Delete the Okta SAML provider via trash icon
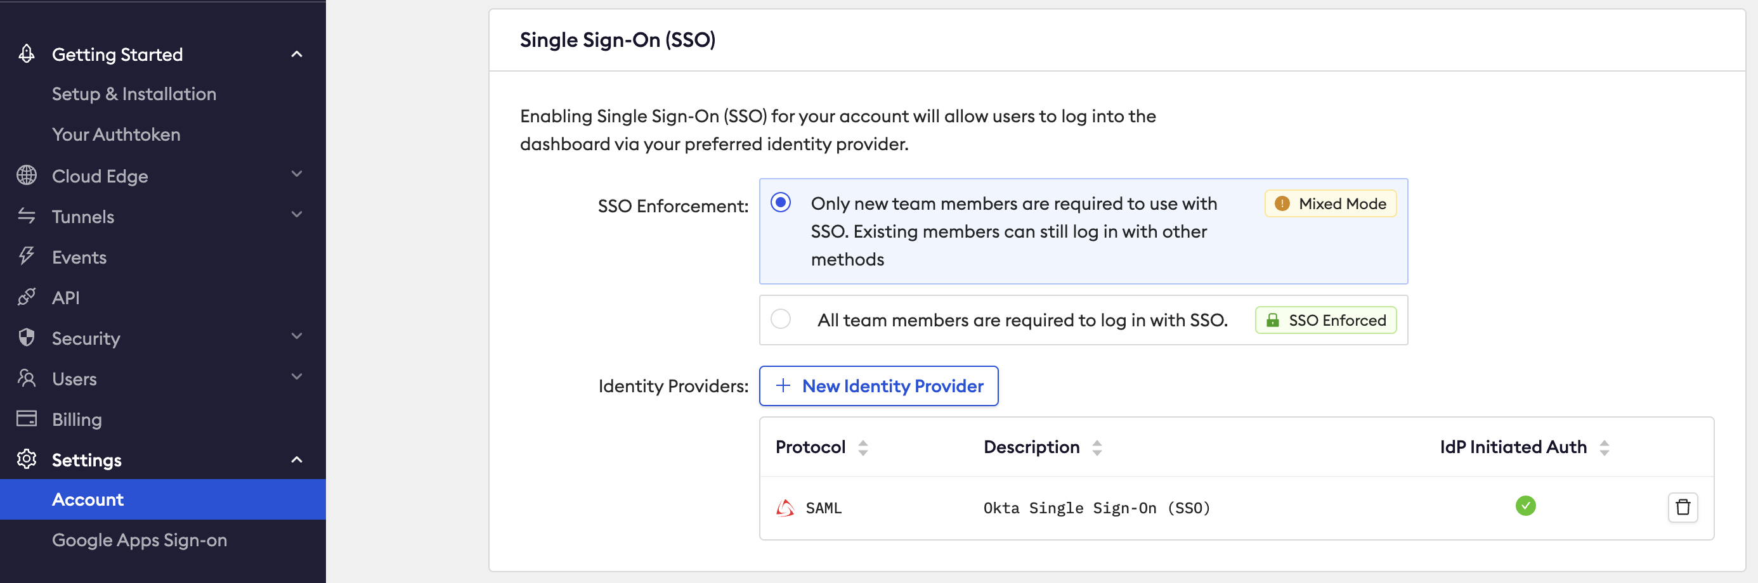The image size is (1758, 583). click(x=1683, y=506)
